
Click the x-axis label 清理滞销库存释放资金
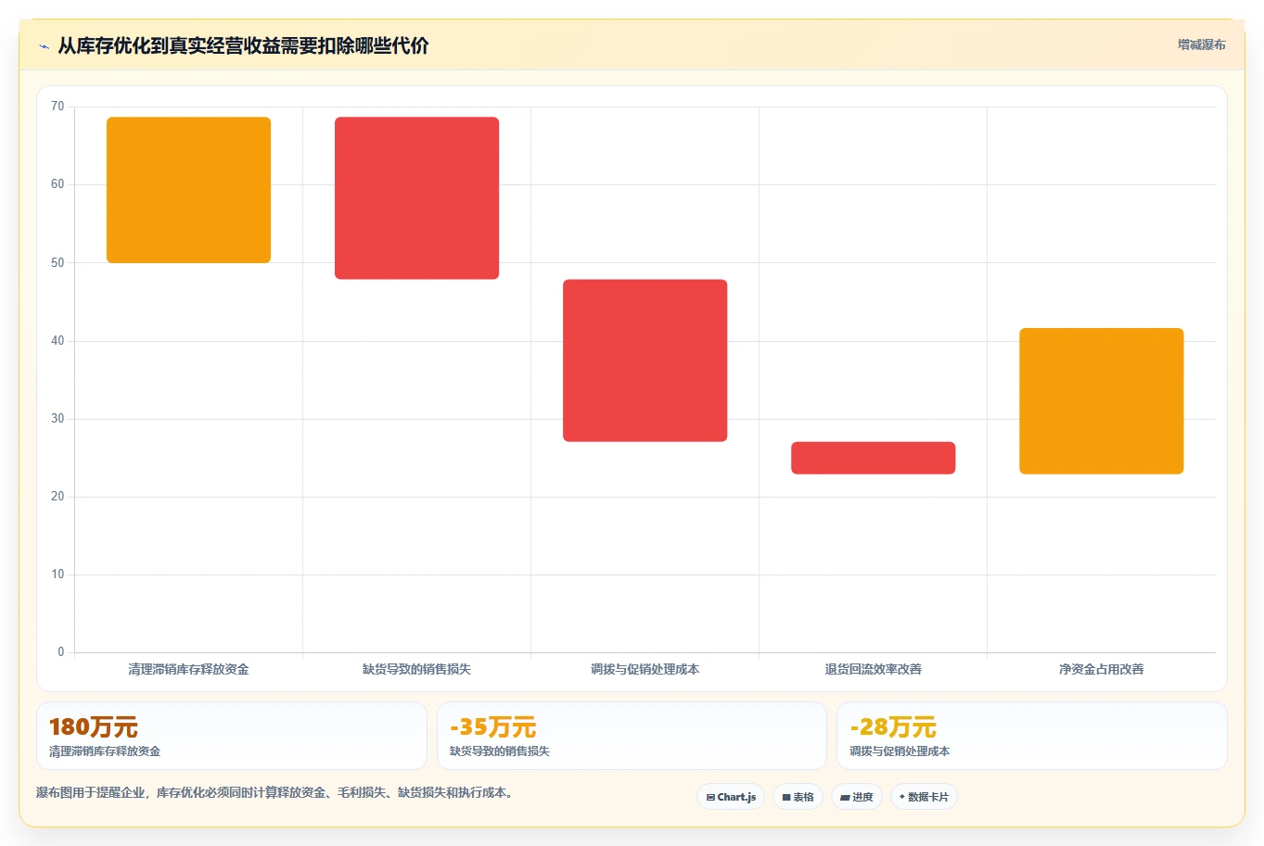(x=188, y=669)
